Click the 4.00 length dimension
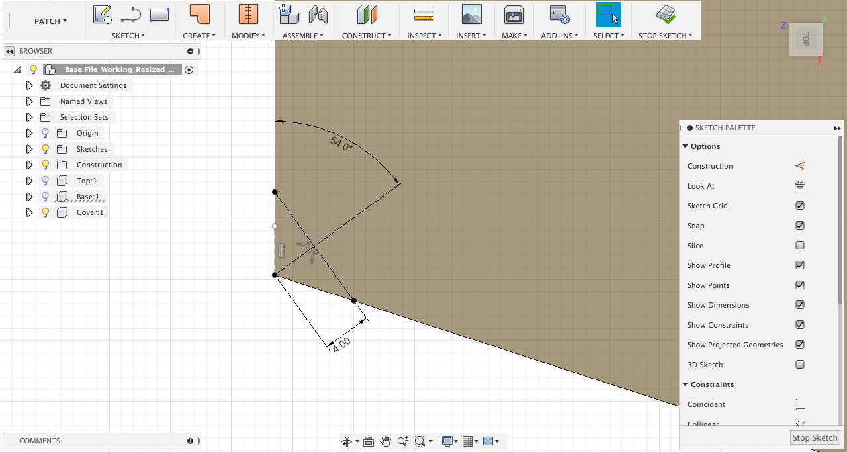The width and height of the screenshot is (847, 452). point(341,345)
